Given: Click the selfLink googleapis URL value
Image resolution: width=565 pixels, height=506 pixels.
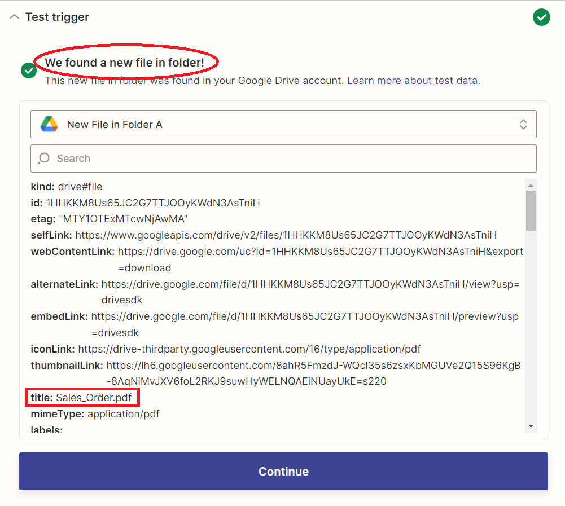Looking at the screenshot, I should click(x=286, y=235).
